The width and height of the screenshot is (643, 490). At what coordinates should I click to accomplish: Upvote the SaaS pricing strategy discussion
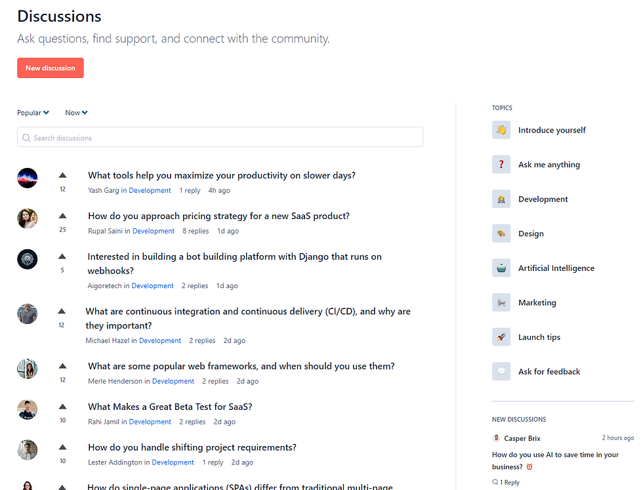click(x=63, y=216)
